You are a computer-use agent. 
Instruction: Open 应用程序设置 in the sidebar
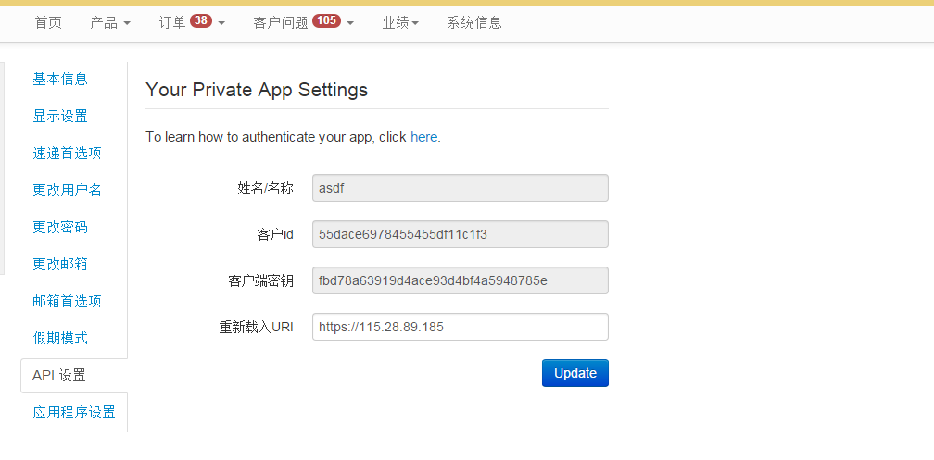74,413
